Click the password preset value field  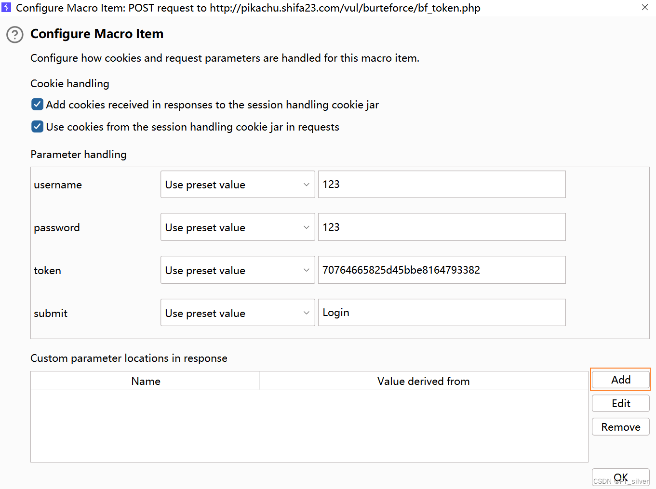click(x=442, y=227)
